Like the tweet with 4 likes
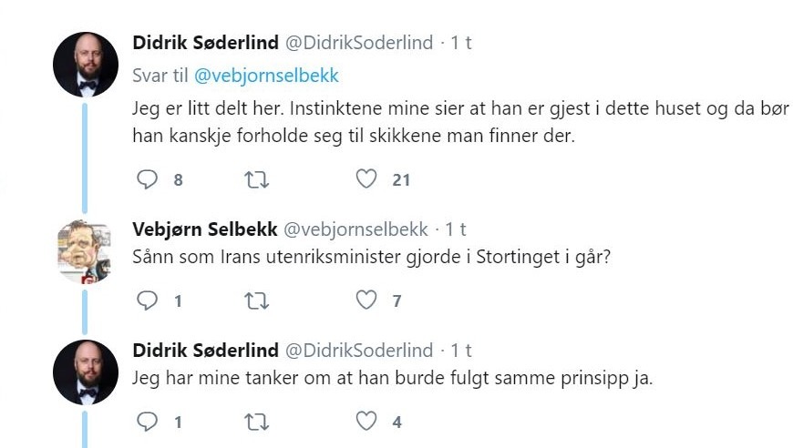793x448 pixels. pyautogui.click(x=366, y=422)
